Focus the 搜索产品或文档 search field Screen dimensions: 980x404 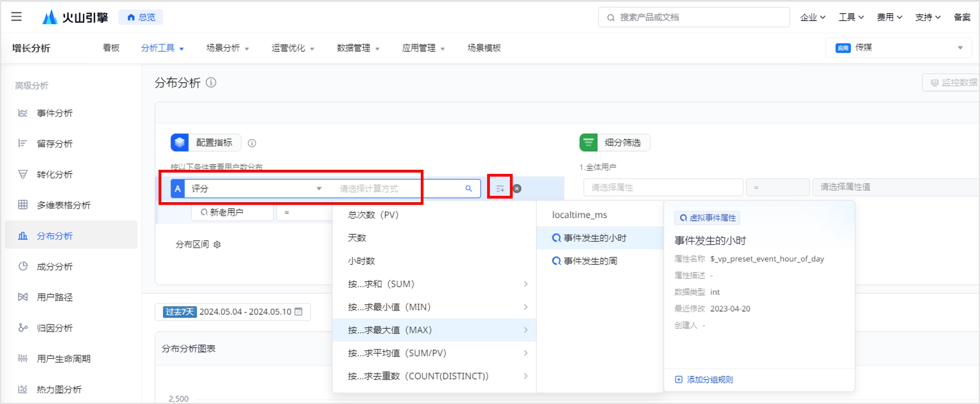694,17
